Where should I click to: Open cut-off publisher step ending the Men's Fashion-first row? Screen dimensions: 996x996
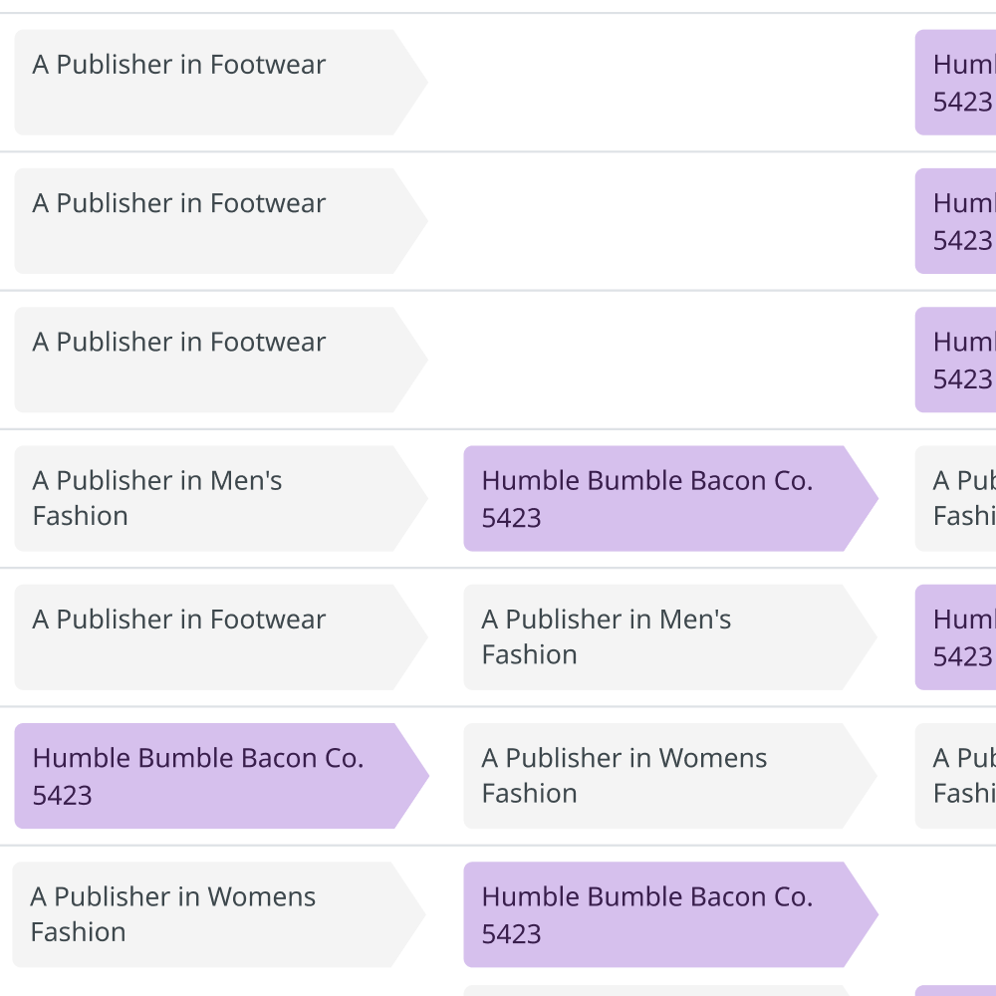[x=956, y=498]
